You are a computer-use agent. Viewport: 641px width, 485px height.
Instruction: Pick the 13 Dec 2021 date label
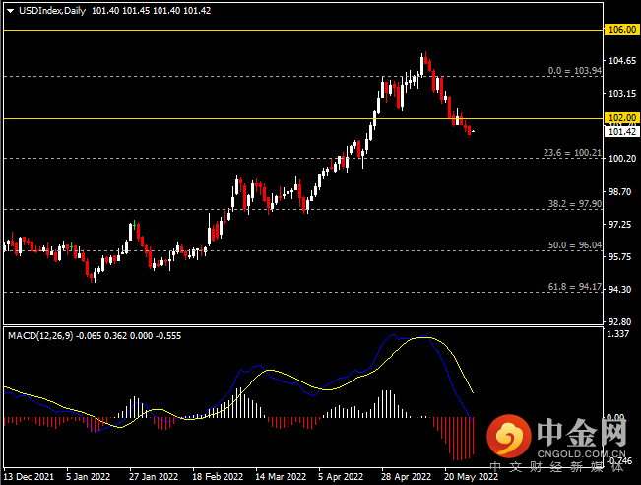[29, 477]
